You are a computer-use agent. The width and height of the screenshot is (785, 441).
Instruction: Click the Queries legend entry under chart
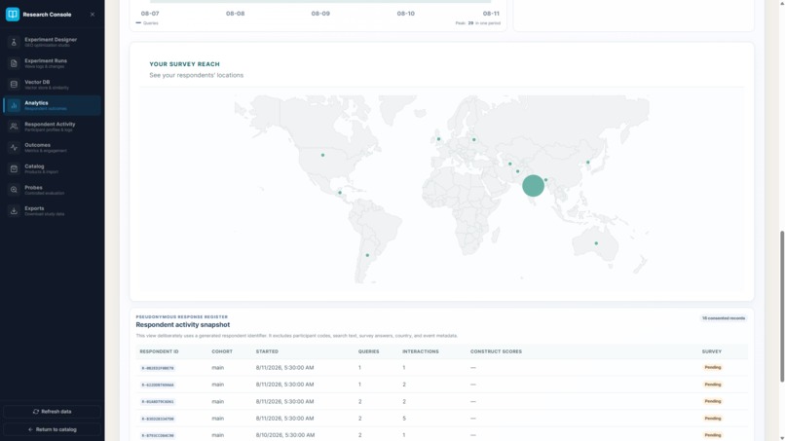click(x=147, y=23)
